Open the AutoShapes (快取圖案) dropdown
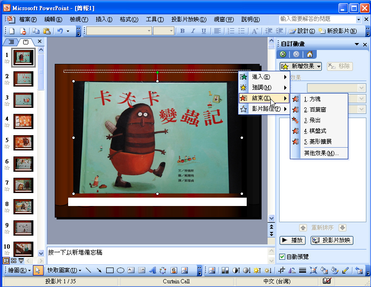The width and height of the screenshot is (371, 287). 64,270
